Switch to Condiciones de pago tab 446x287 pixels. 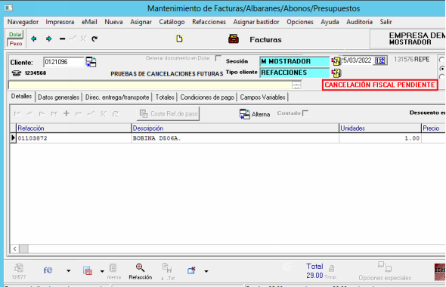pos(207,97)
